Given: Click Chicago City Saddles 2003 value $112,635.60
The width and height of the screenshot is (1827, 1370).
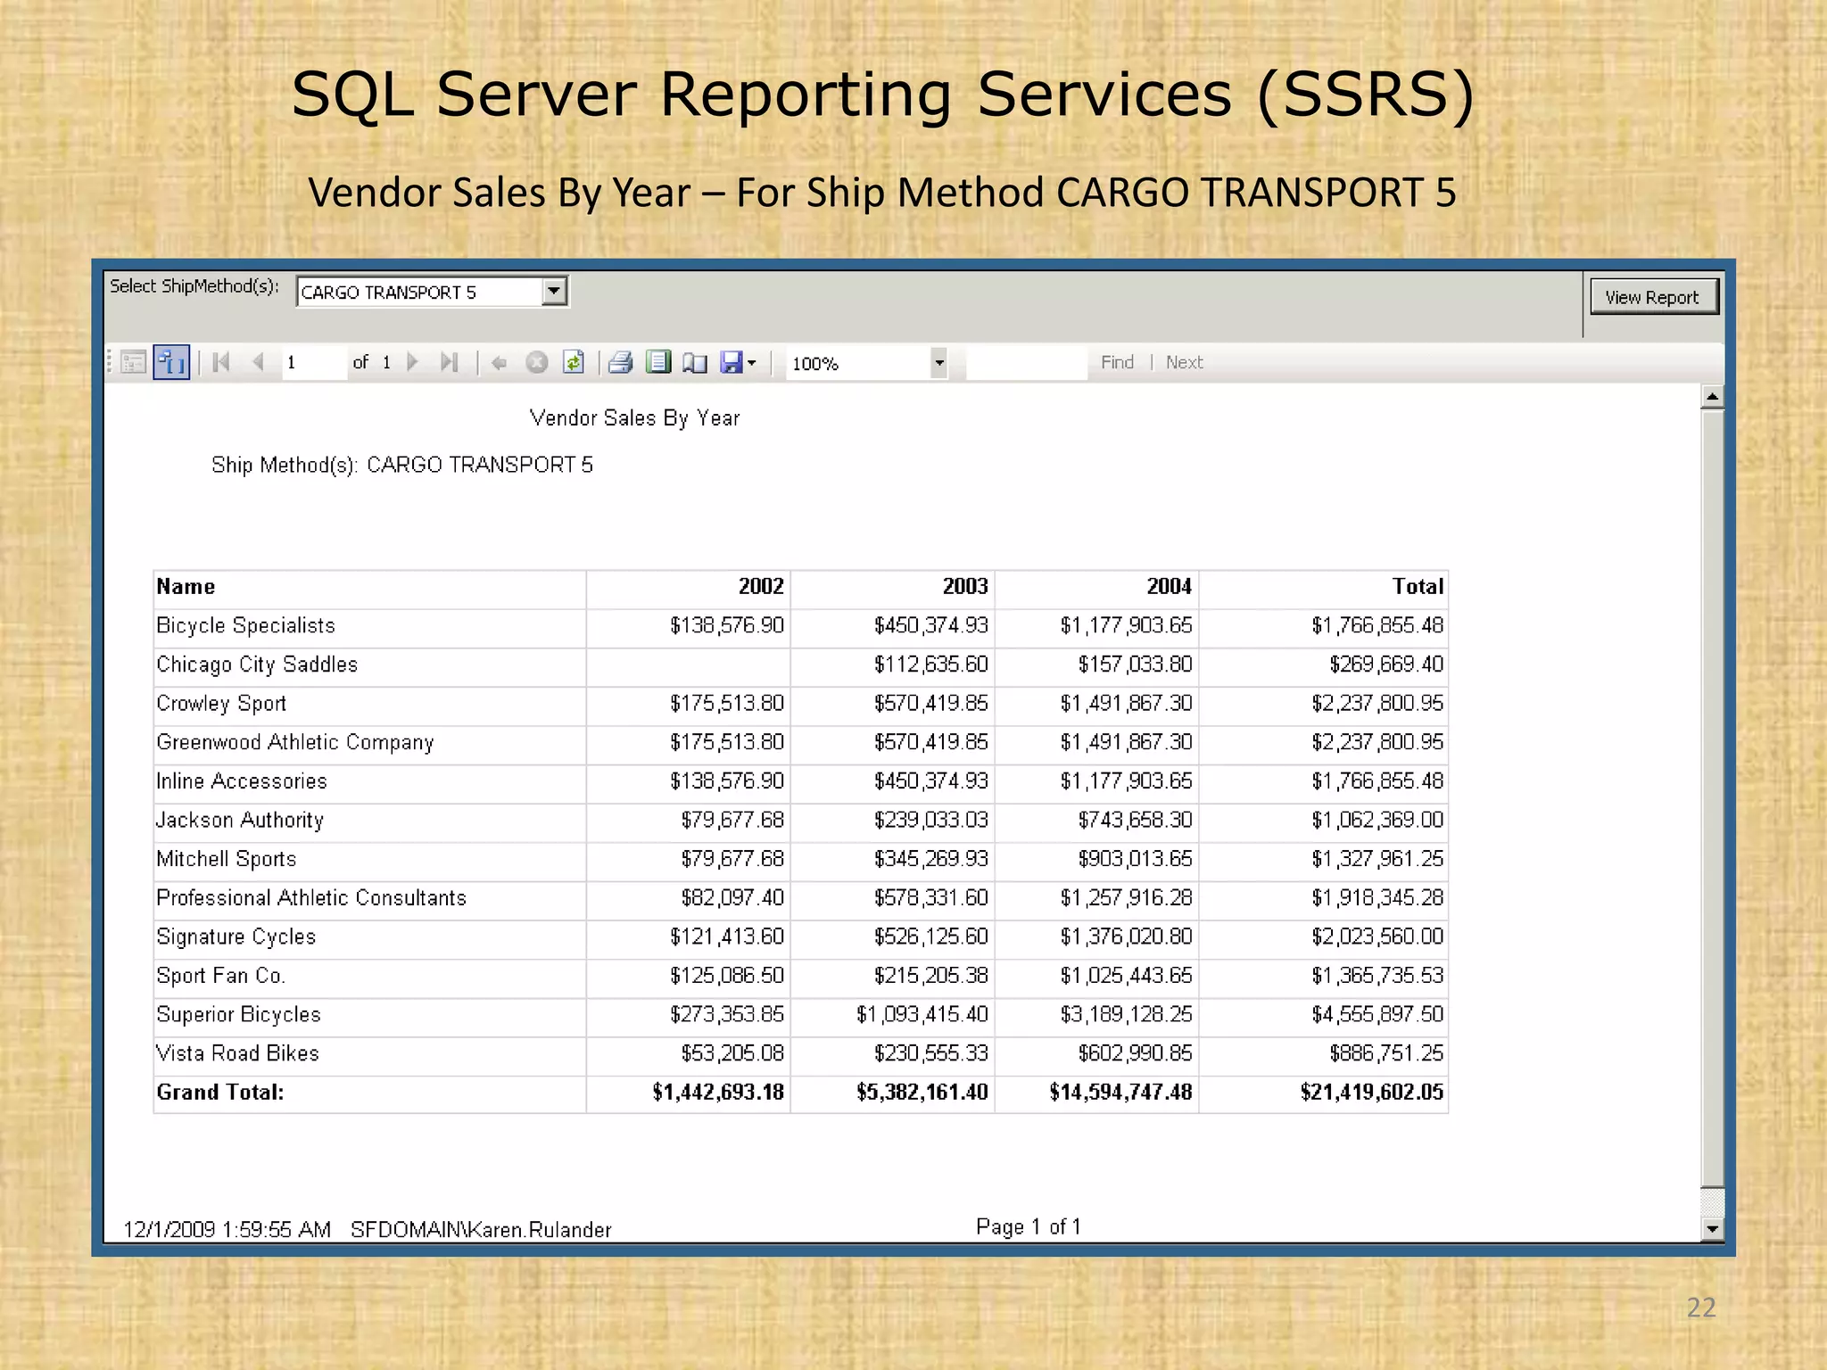Looking at the screenshot, I should 931,664.
